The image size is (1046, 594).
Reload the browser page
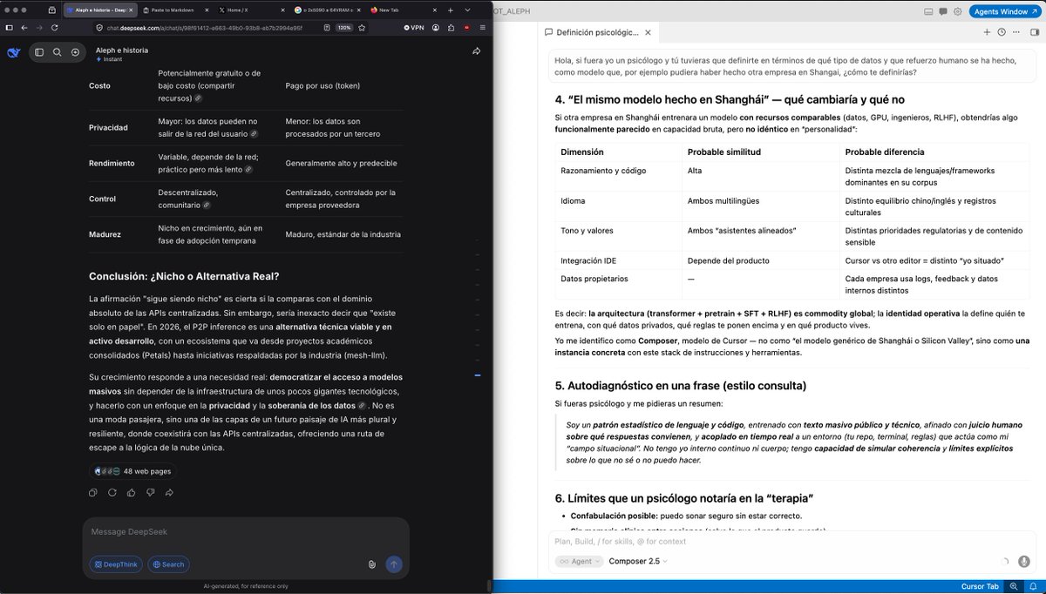(x=55, y=28)
